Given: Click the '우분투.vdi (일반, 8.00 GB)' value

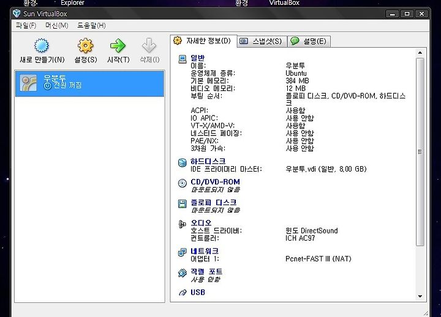Looking at the screenshot, I should click(326, 169).
